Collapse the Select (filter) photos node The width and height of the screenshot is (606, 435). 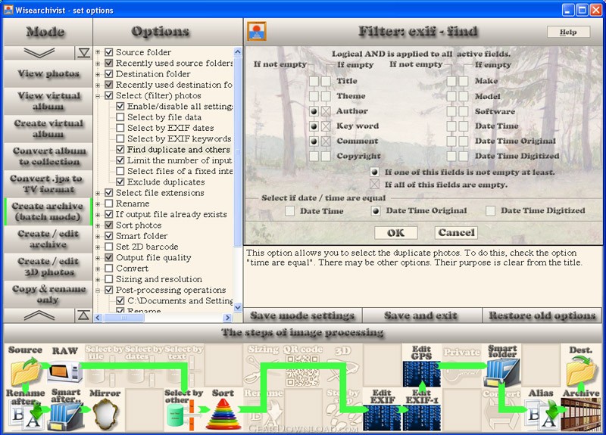(x=98, y=95)
